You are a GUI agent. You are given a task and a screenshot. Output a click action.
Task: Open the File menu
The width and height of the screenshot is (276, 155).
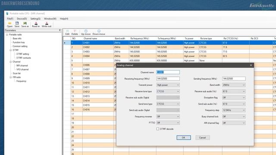coord(10,19)
